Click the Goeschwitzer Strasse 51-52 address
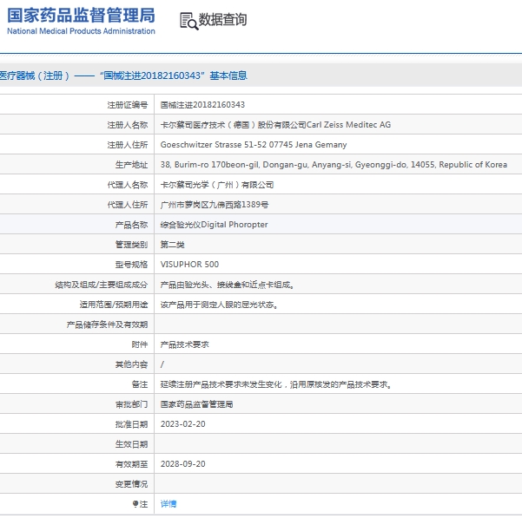 pos(254,145)
